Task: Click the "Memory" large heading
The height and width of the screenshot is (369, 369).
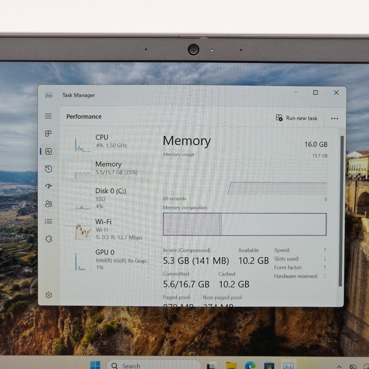Action: point(187,141)
